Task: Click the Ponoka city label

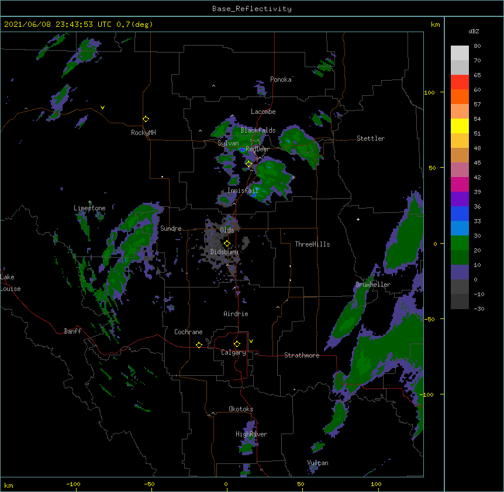Action: click(x=281, y=79)
